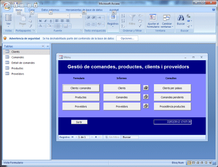Click the Filtro funnel icon
Viewport: 218px width, 167px height.
pos(132,18)
